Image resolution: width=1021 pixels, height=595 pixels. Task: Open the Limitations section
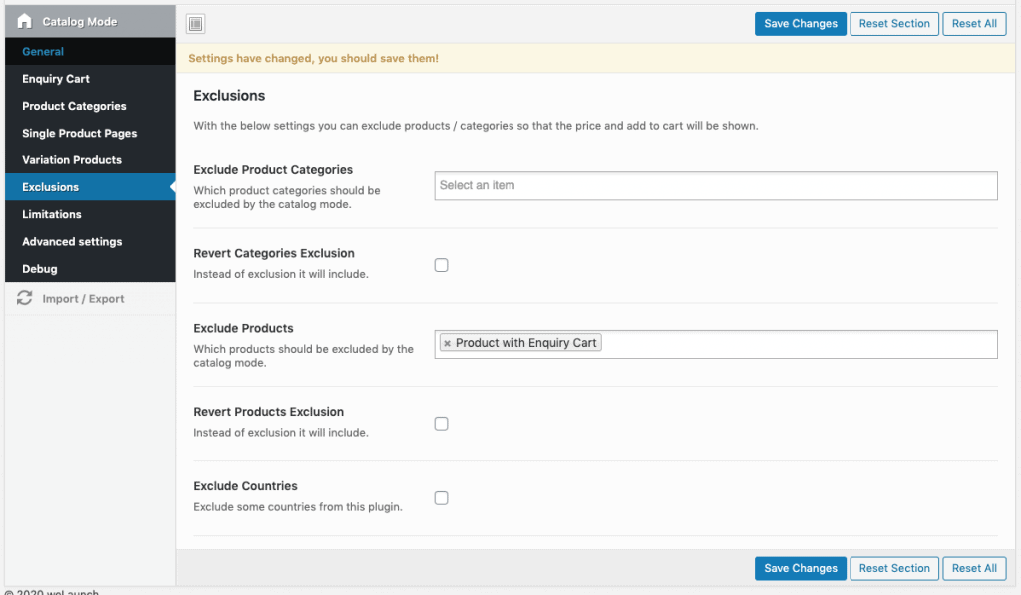tap(91, 214)
